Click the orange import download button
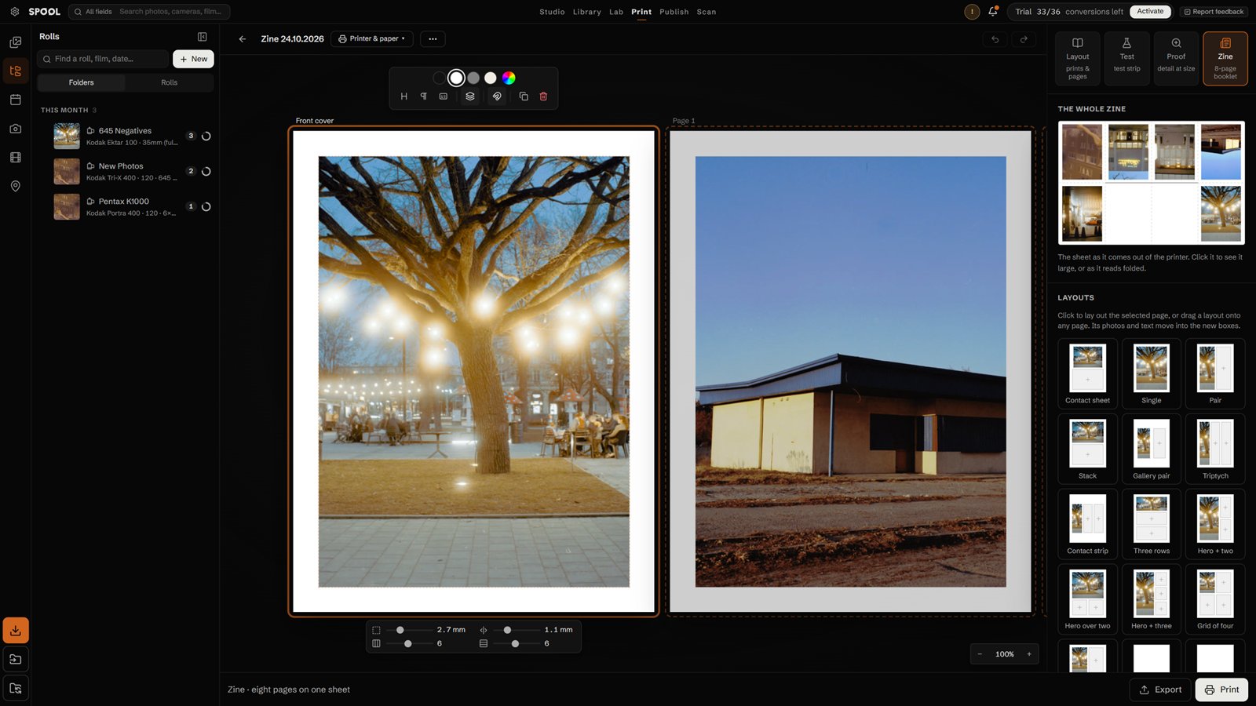The width and height of the screenshot is (1256, 706). point(16,631)
